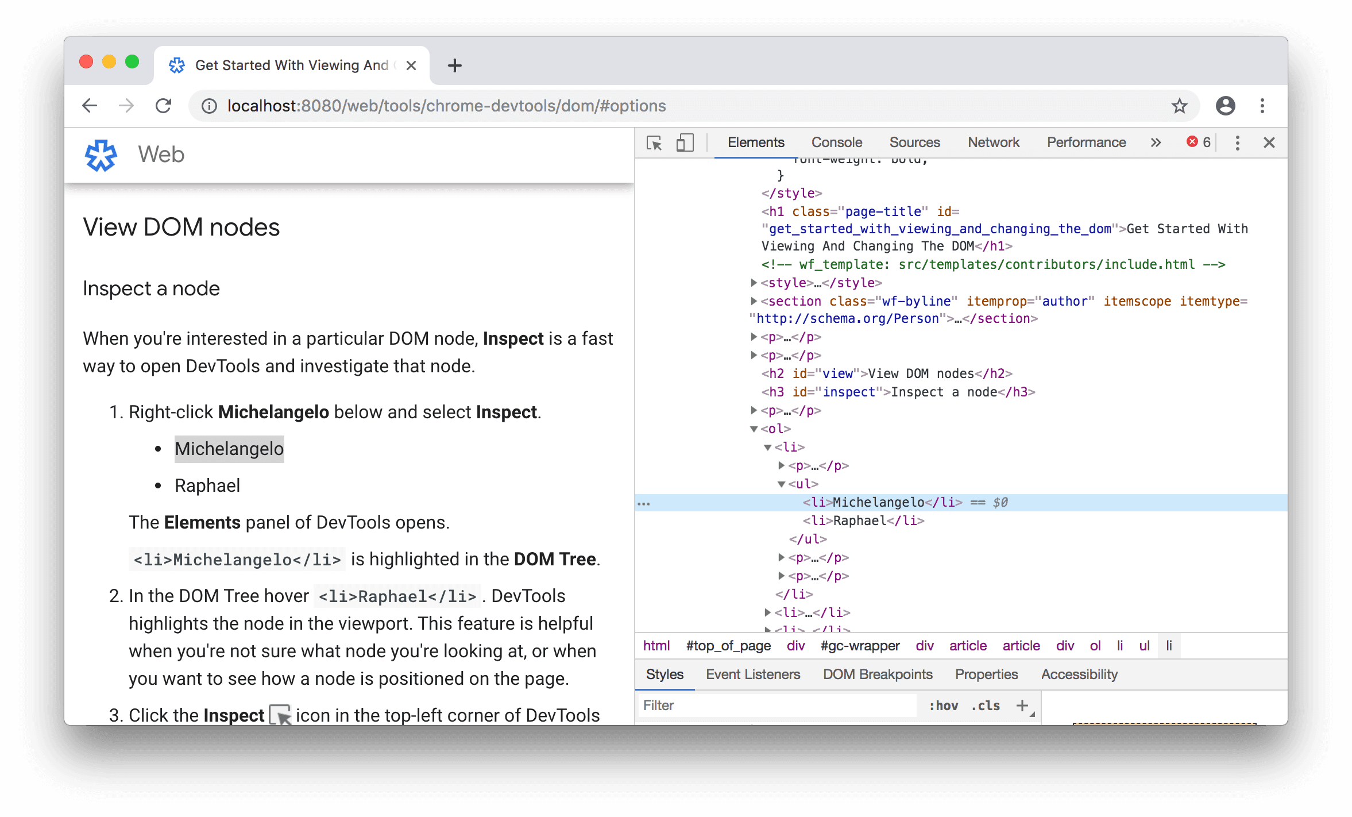
Task: Click the DevTools settings three-dot menu icon
Action: point(1237,142)
